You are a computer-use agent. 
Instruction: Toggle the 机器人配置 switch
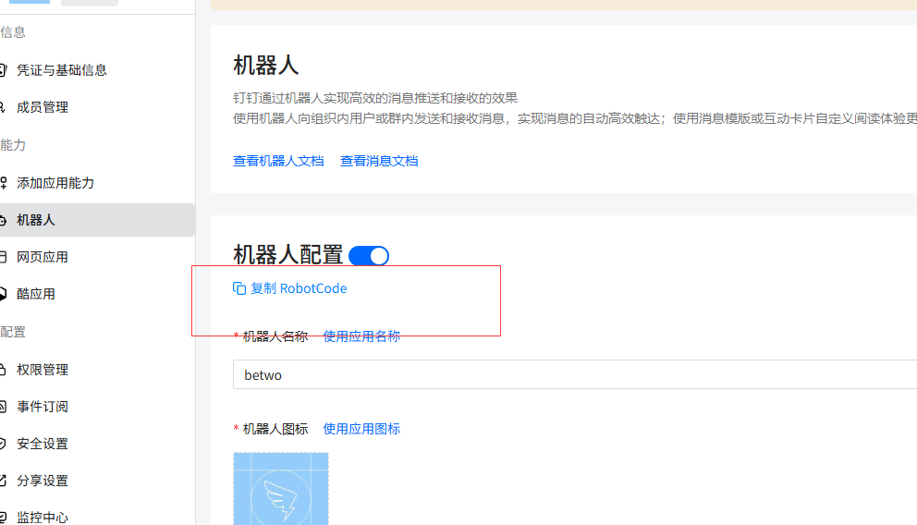pyautogui.click(x=369, y=255)
